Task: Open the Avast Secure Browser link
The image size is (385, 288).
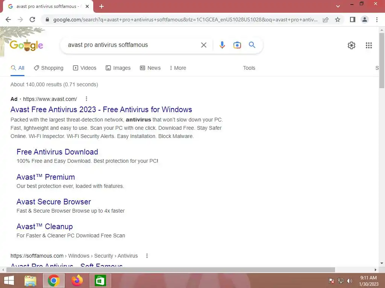Action: pyautogui.click(x=53, y=202)
